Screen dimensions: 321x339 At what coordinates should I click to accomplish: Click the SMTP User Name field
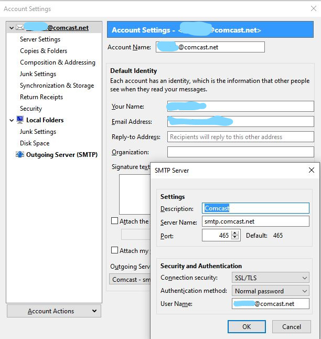(x=271, y=304)
